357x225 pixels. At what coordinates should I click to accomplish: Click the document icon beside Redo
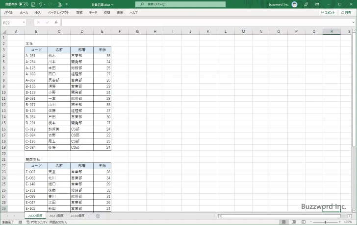[60, 4]
